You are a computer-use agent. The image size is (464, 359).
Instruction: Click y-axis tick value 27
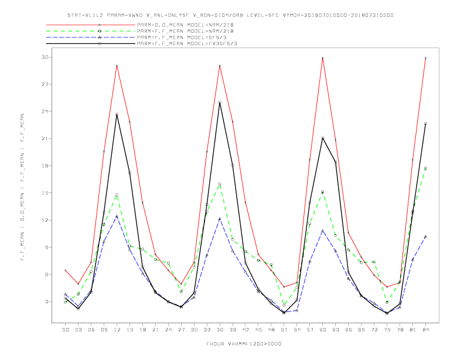[45, 84]
